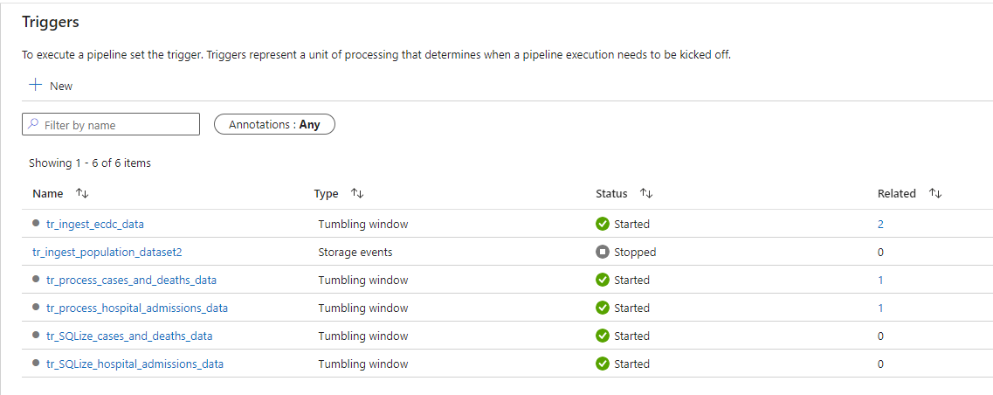Click the plus icon beside New

(36, 86)
